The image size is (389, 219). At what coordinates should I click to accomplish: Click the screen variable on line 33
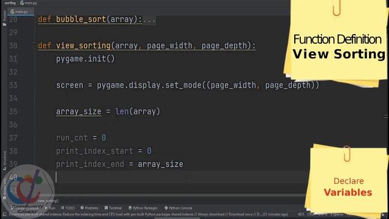(69, 85)
